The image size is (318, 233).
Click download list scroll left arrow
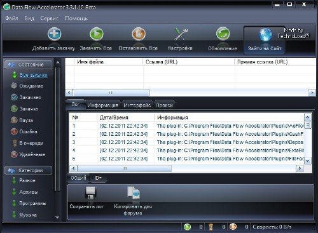69,93
